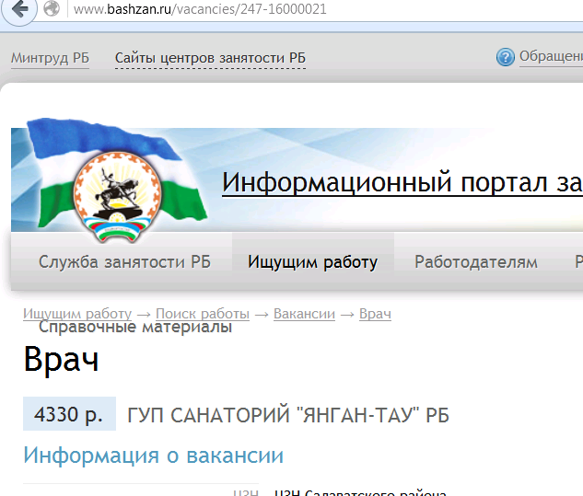Open the Служба занятости РБ menu
Image resolution: width=583 pixels, height=496 pixels.
coord(124,262)
